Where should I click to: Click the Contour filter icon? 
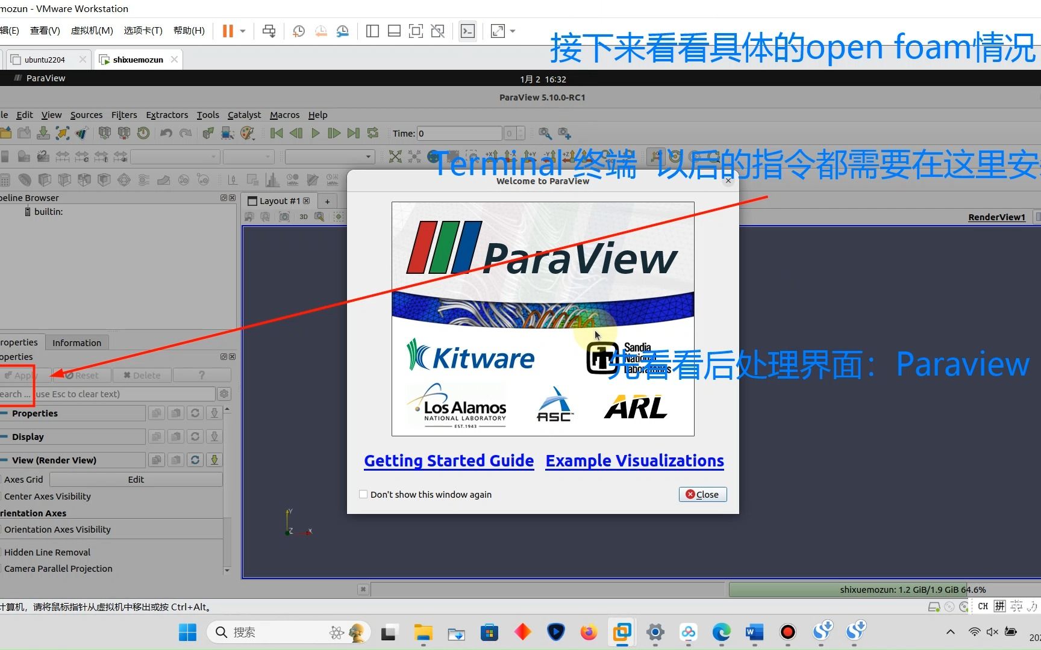tap(25, 179)
